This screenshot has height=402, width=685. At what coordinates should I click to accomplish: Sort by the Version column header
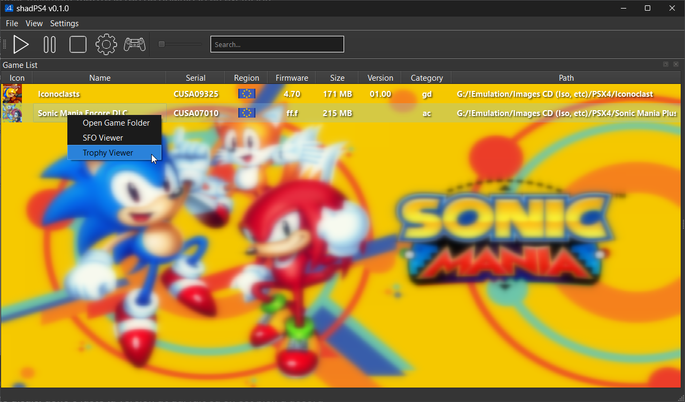[x=380, y=78]
